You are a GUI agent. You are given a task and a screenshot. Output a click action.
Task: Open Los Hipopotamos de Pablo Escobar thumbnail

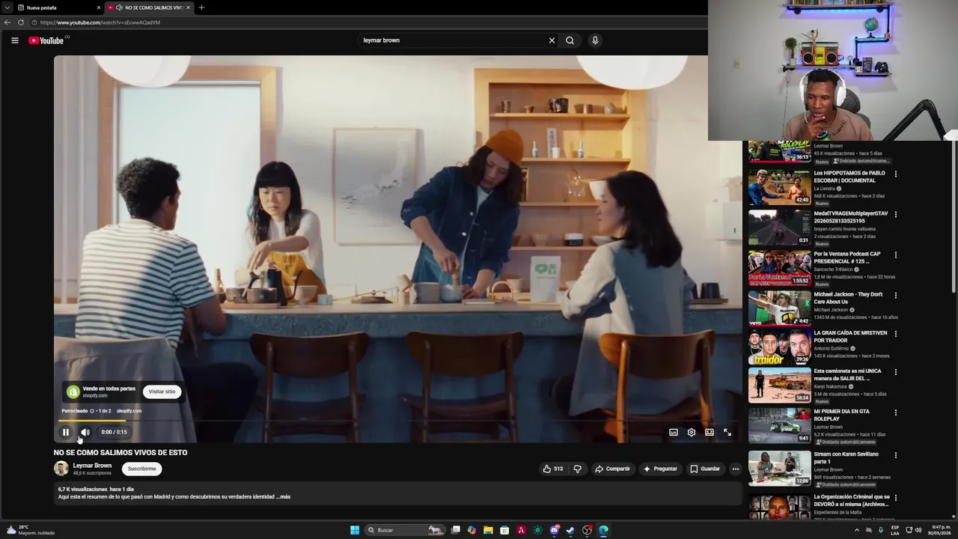779,187
